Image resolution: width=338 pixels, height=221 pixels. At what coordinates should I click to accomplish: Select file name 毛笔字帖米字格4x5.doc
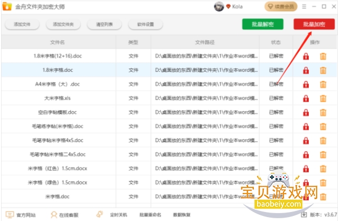click(58, 140)
